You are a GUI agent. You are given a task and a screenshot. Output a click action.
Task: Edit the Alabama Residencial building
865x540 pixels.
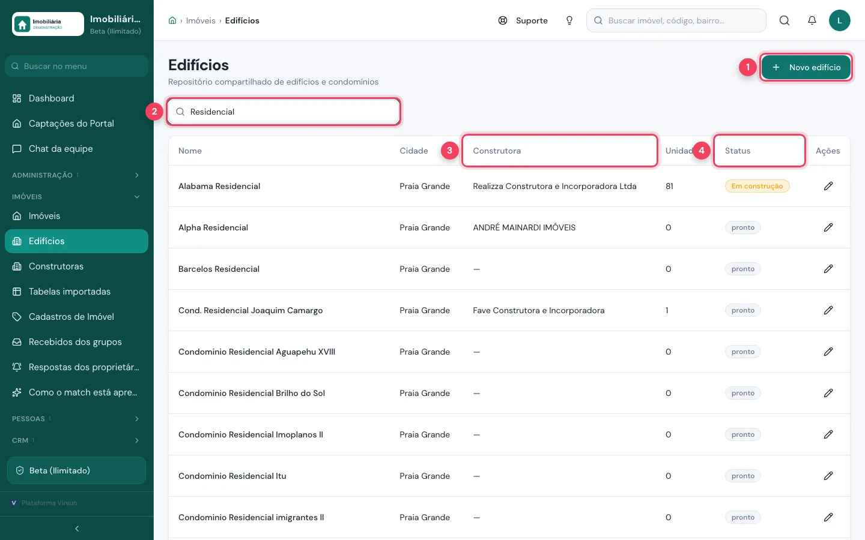(828, 186)
